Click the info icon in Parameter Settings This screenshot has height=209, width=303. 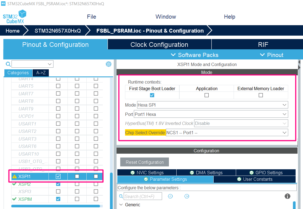click(287, 196)
